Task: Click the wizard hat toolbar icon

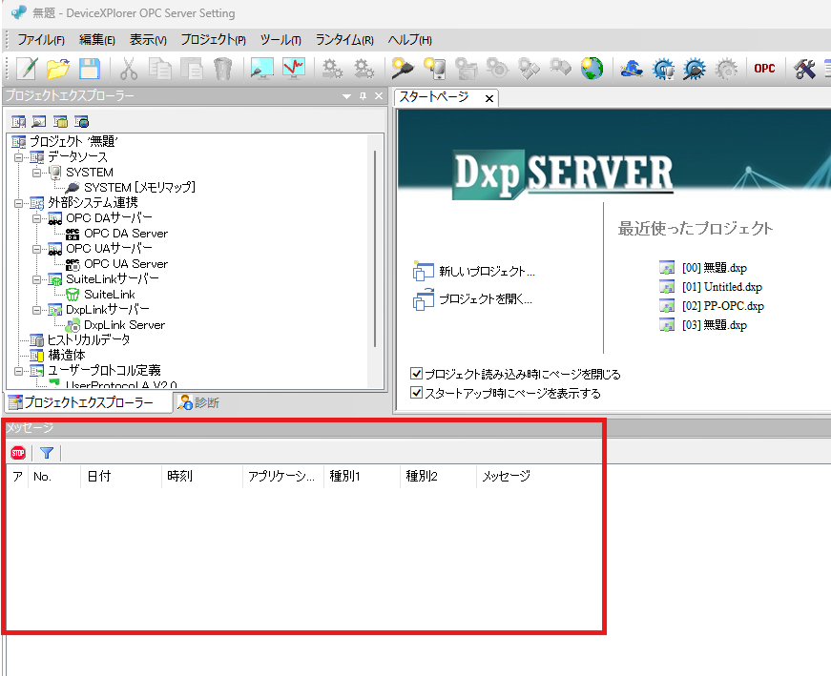Action: coord(631,68)
